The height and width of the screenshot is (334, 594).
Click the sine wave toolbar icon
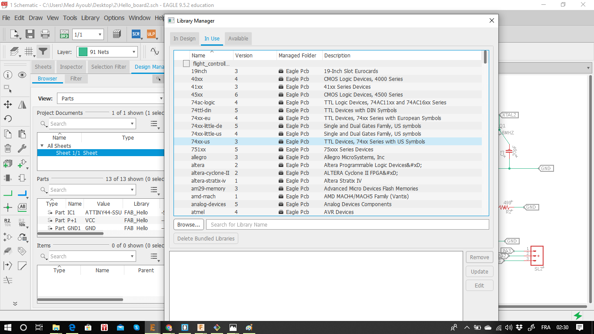pos(154,52)
